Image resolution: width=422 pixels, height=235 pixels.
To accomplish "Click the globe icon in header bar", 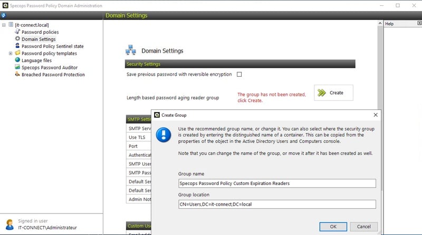I will [4, 15].
